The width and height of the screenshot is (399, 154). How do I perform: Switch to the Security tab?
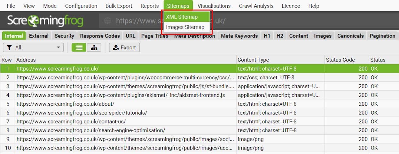(x=64, y=36)
